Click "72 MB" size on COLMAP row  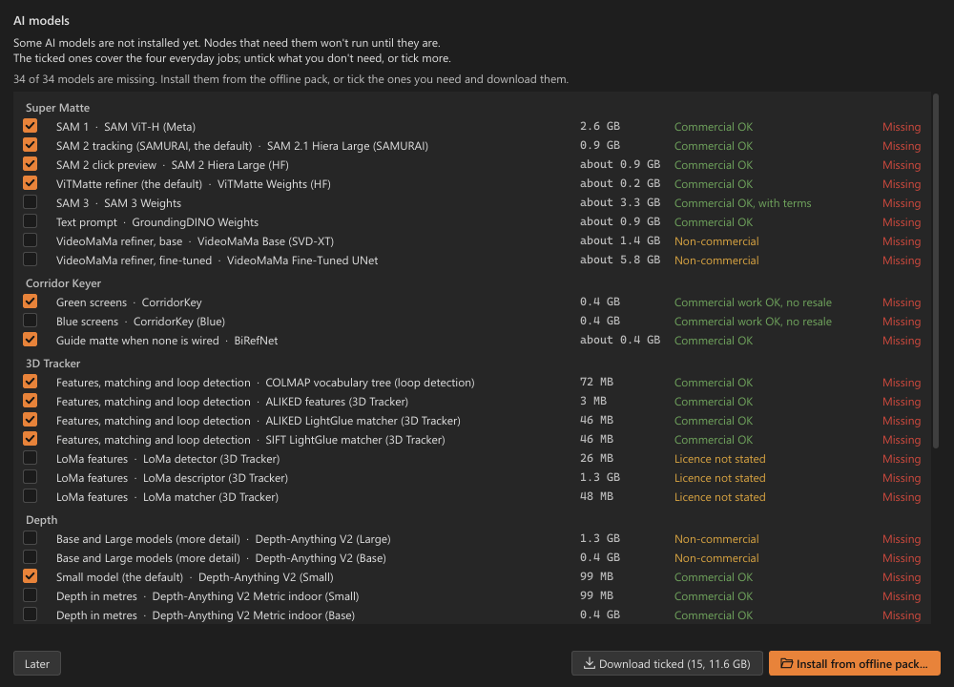pos(596,382)
